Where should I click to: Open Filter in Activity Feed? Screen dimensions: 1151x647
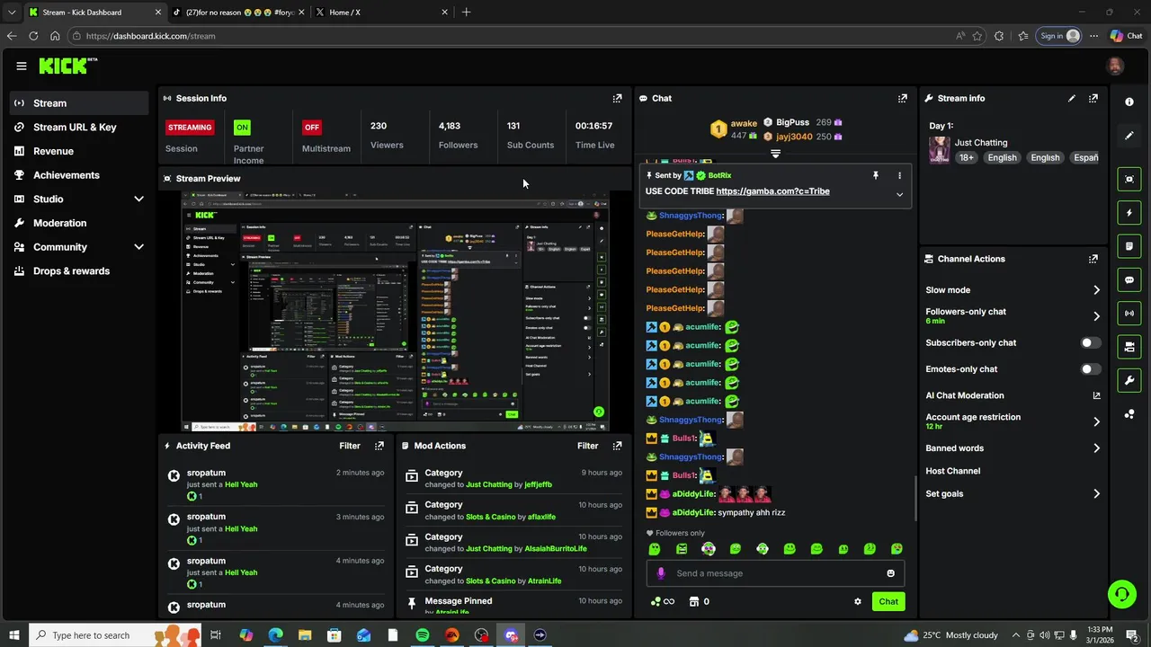pos(350,446)
